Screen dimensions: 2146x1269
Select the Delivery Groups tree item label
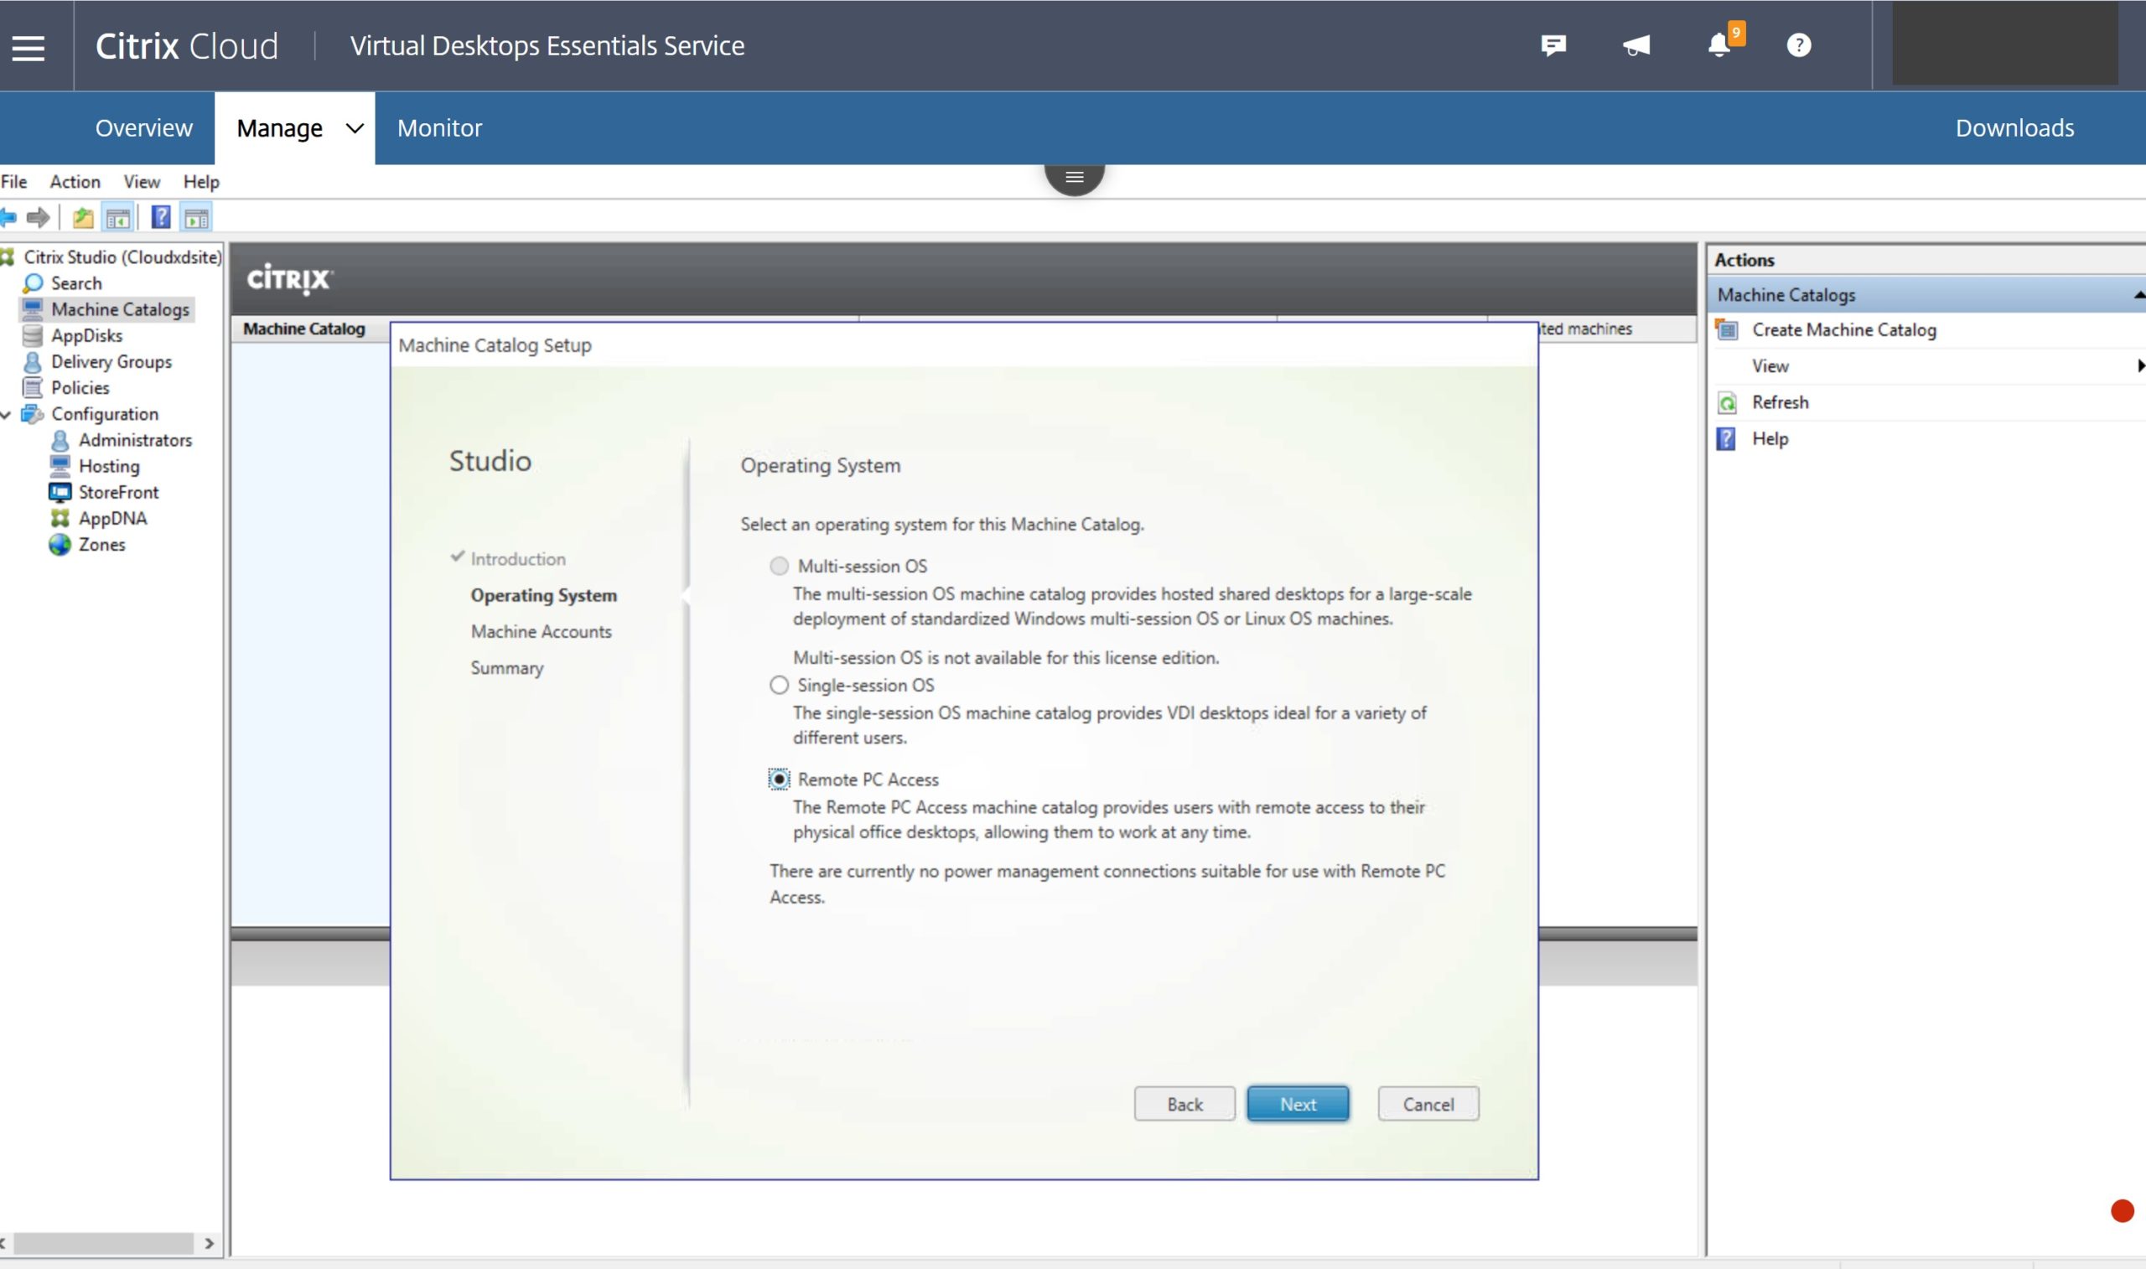coord(111,362)
